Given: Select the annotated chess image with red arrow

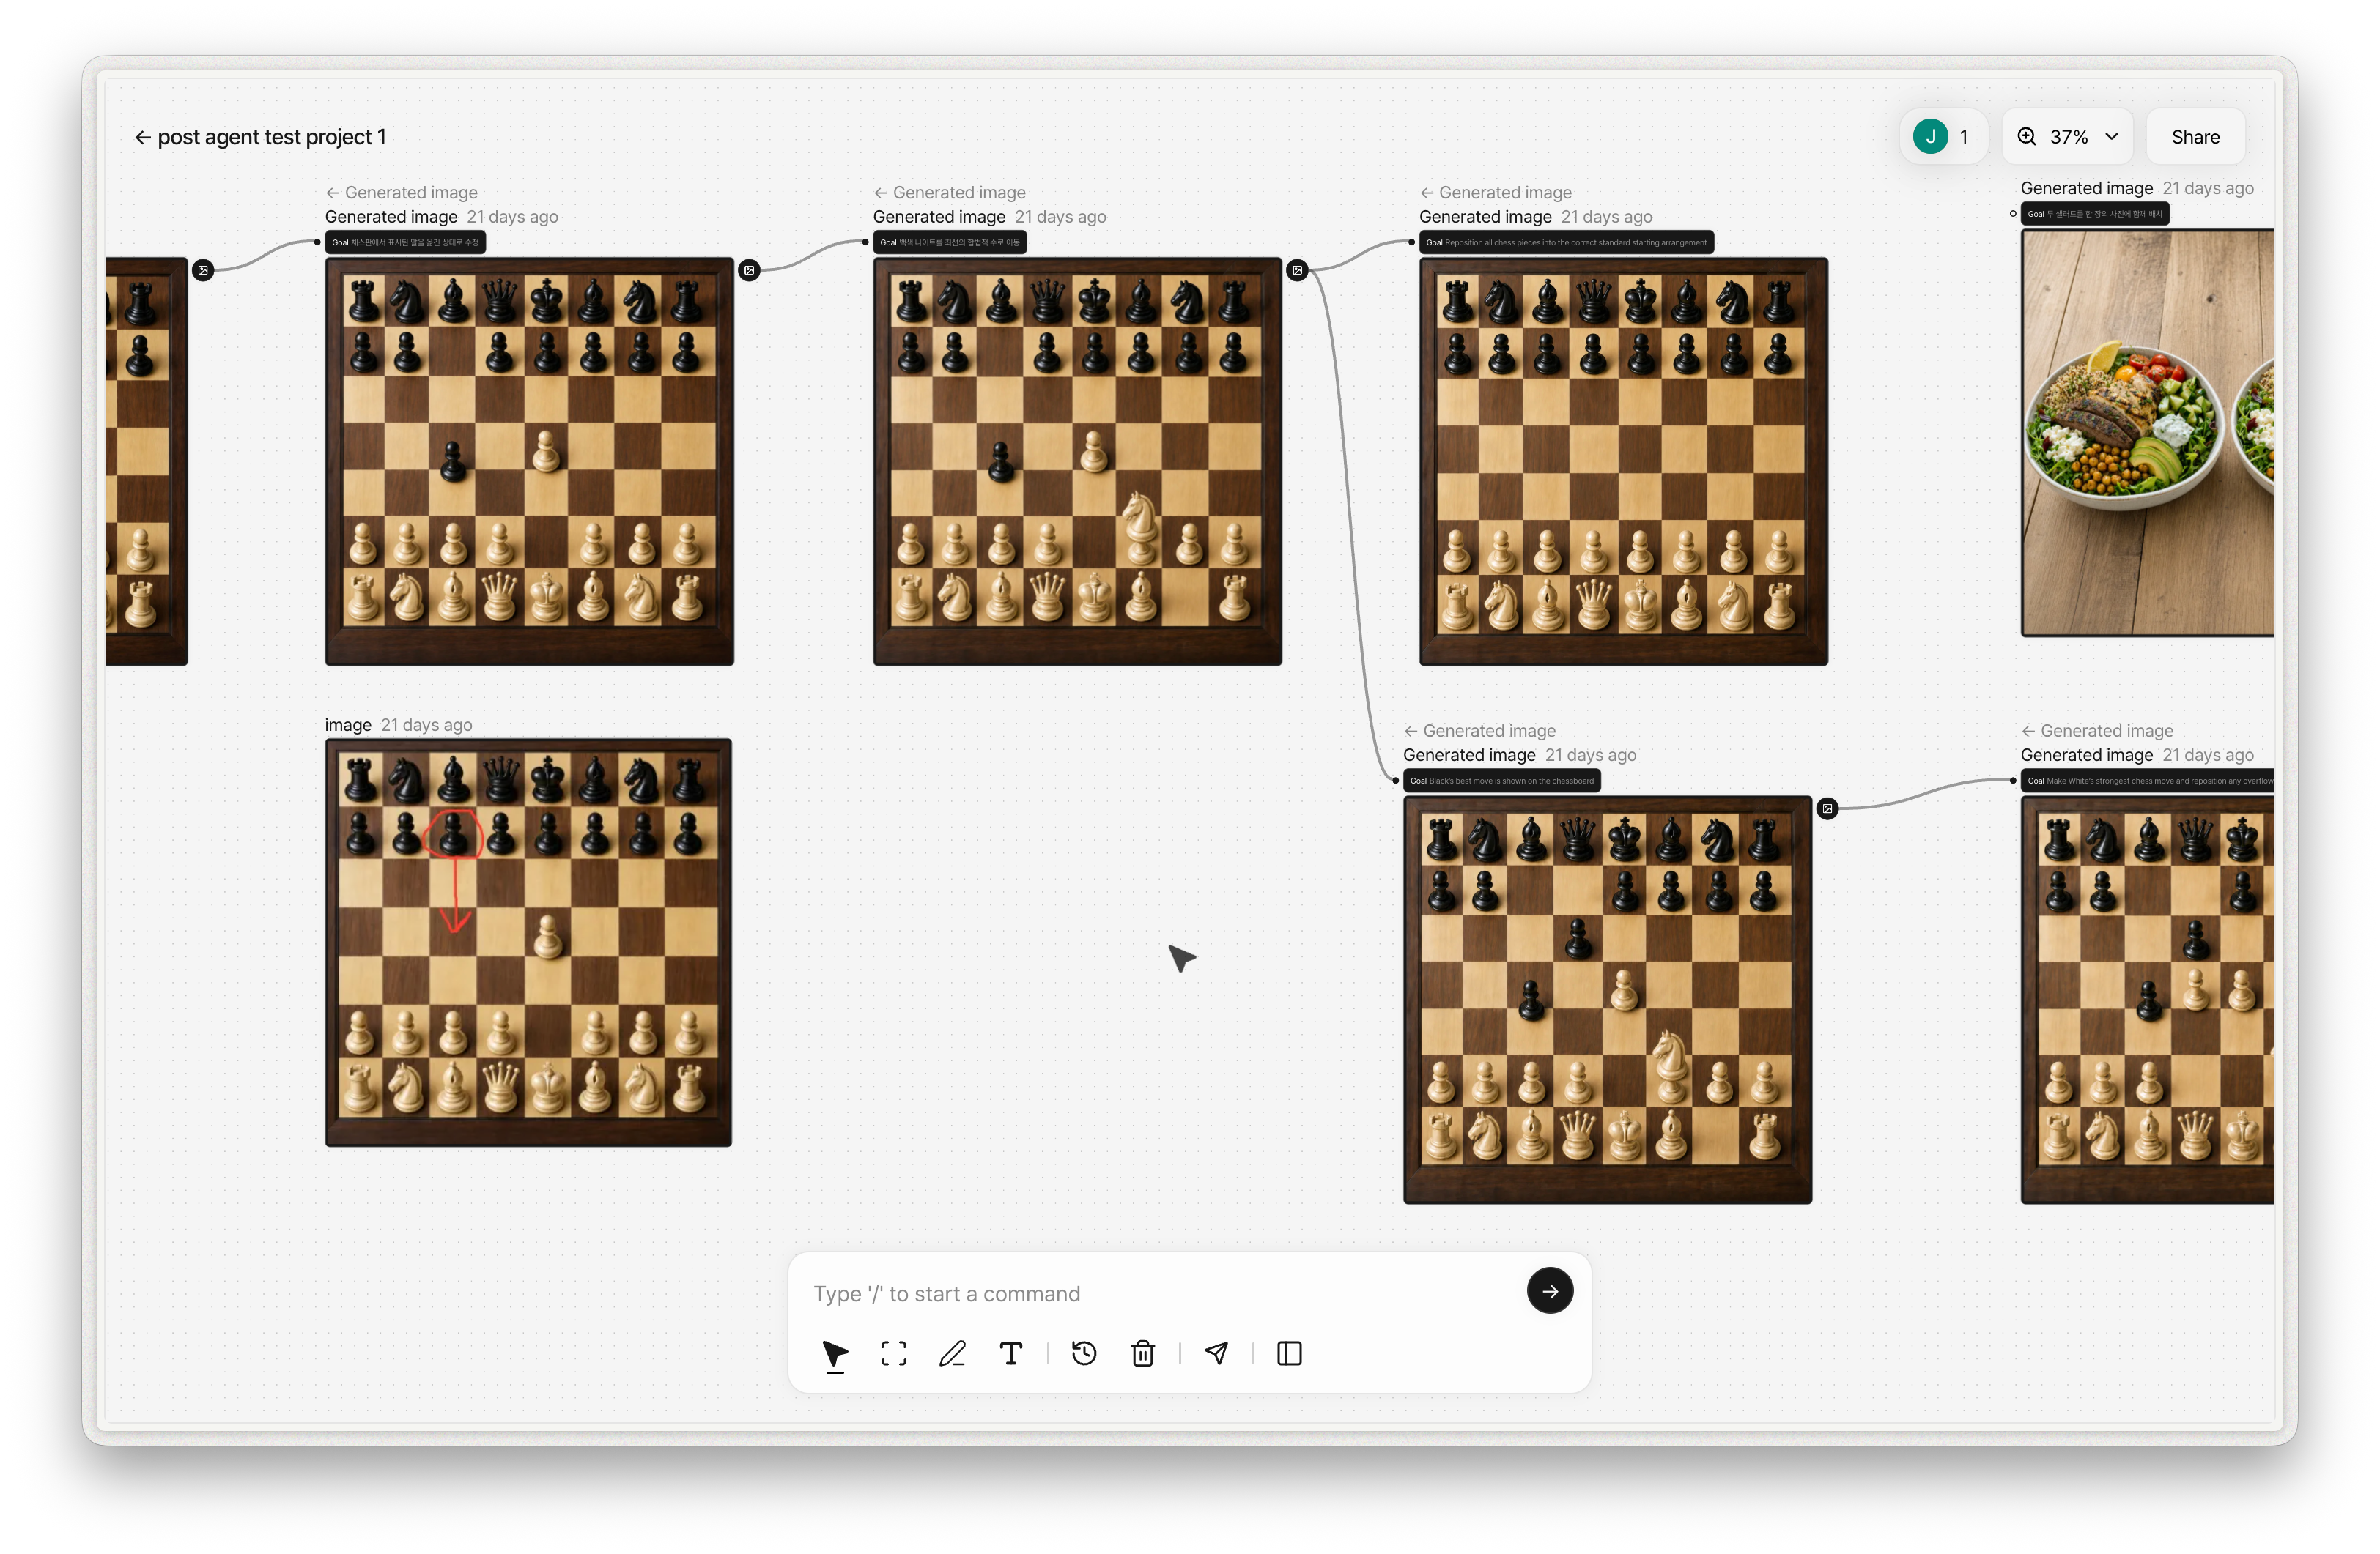Looking at the screenshot, I should point(528,941).
